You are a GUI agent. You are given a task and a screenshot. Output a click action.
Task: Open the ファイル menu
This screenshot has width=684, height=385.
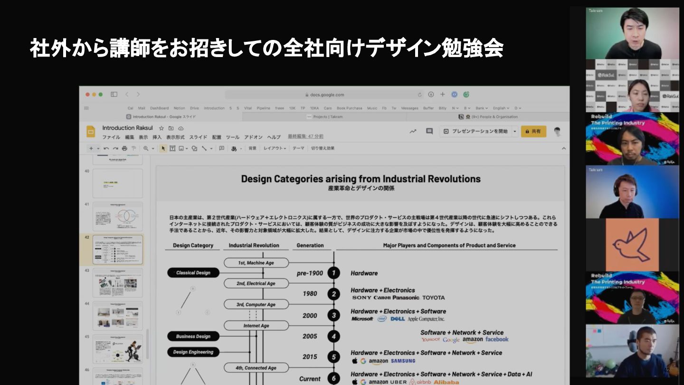[111, 137]
